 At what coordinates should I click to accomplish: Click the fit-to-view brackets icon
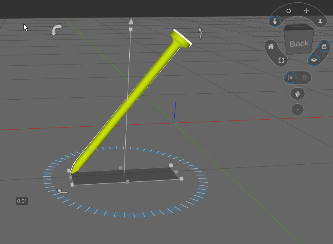(281, 60)
